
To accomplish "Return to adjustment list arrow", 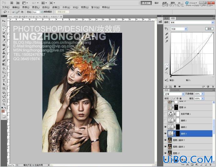I will (166, 86).
